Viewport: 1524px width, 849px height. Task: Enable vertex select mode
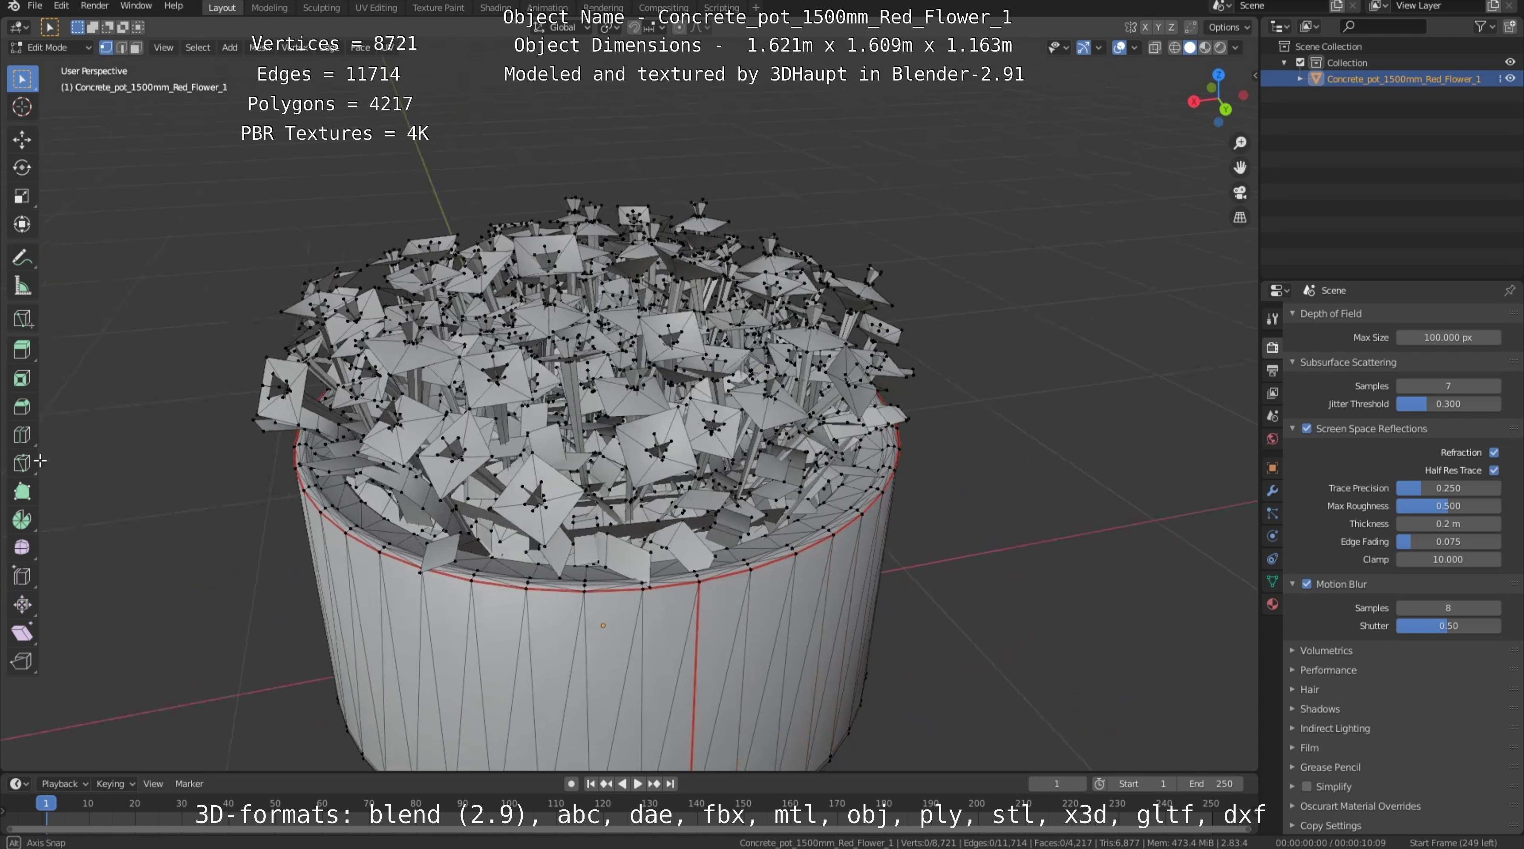click(x=106, y=48)
